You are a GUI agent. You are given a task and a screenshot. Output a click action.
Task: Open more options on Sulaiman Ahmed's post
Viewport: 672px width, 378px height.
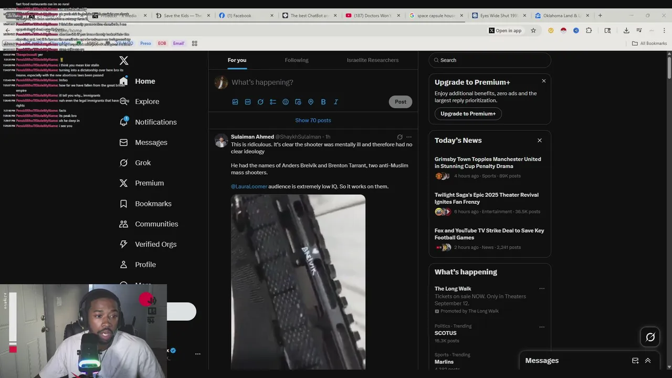click(409, 137)
